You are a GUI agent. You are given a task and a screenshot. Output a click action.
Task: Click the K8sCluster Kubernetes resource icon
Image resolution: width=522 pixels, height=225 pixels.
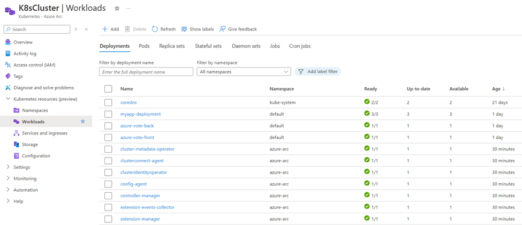pos(10,11)
